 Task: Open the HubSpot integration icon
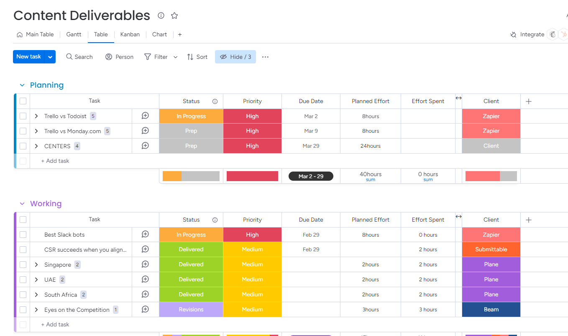565,34
